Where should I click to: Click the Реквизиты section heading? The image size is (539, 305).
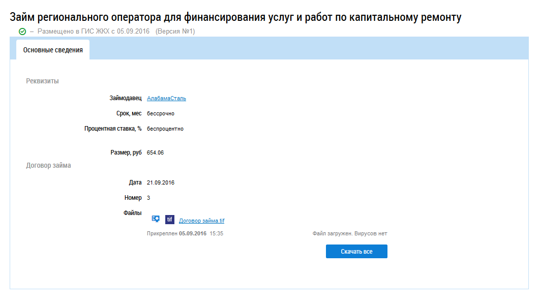pos(42,81)
